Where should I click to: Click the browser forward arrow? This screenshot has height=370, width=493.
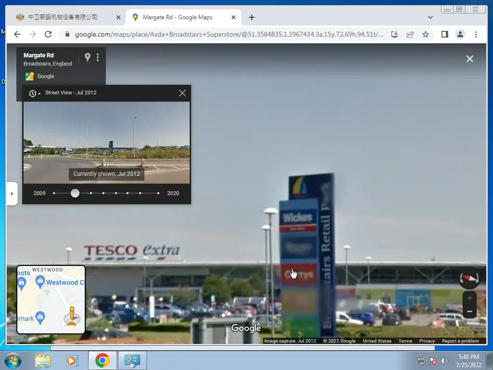[x=33, y=34]
